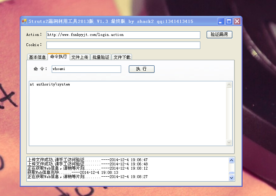Click log line timestamped 19:08:27

click(x=87, y=177)
